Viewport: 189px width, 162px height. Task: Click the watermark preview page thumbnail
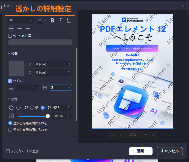pyautogui.click(x=133, y=71)
